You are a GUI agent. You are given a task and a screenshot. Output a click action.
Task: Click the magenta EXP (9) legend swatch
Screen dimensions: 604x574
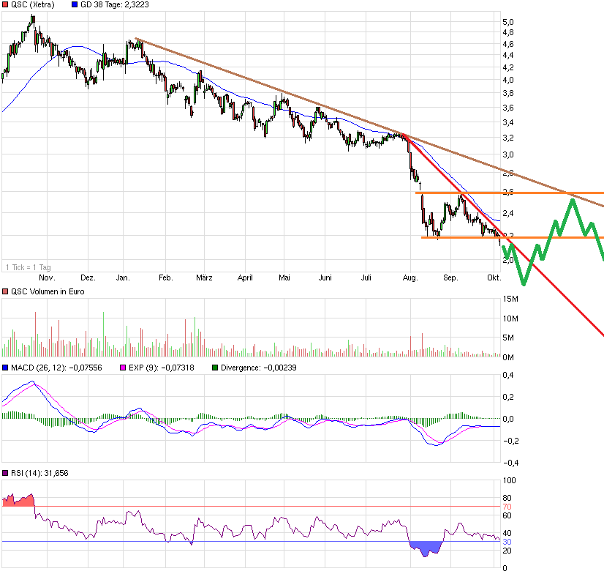[124, 368]
